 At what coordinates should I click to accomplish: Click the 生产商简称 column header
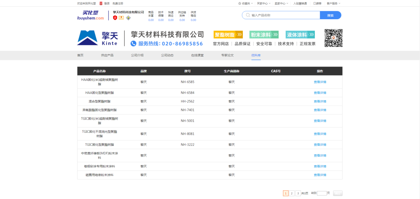[232, 71]
